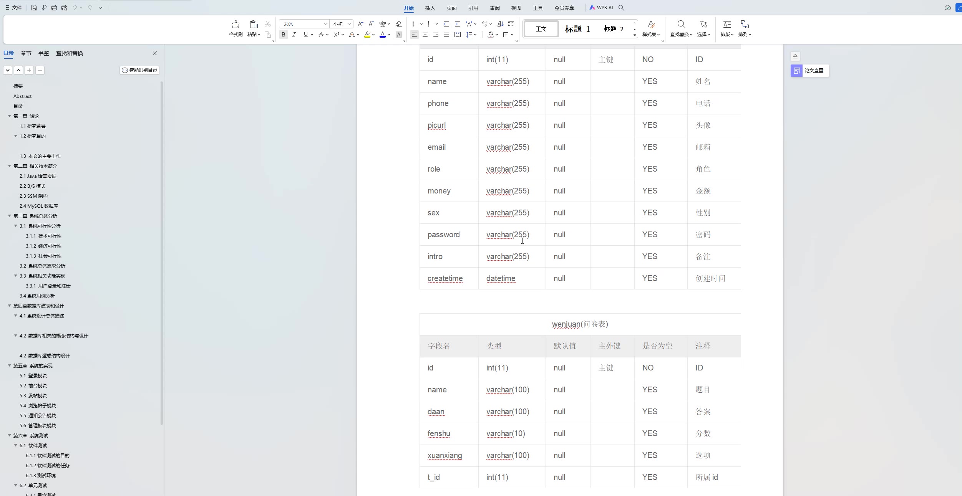Toggle bold formatting

click(x=283, y=35)
